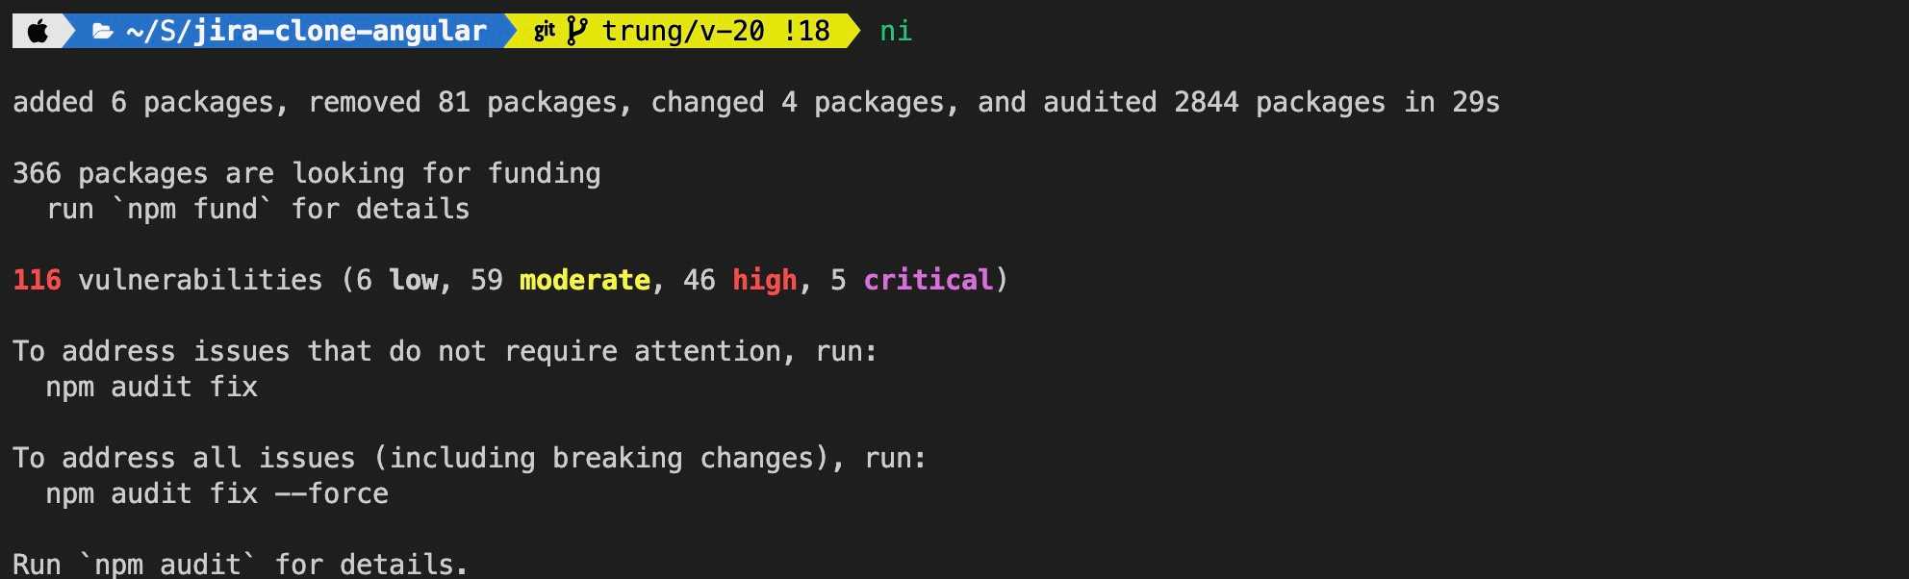Click the red 116 vulnerabilities count
This screenshot has height=579, width=1909.
click(37, 280)
